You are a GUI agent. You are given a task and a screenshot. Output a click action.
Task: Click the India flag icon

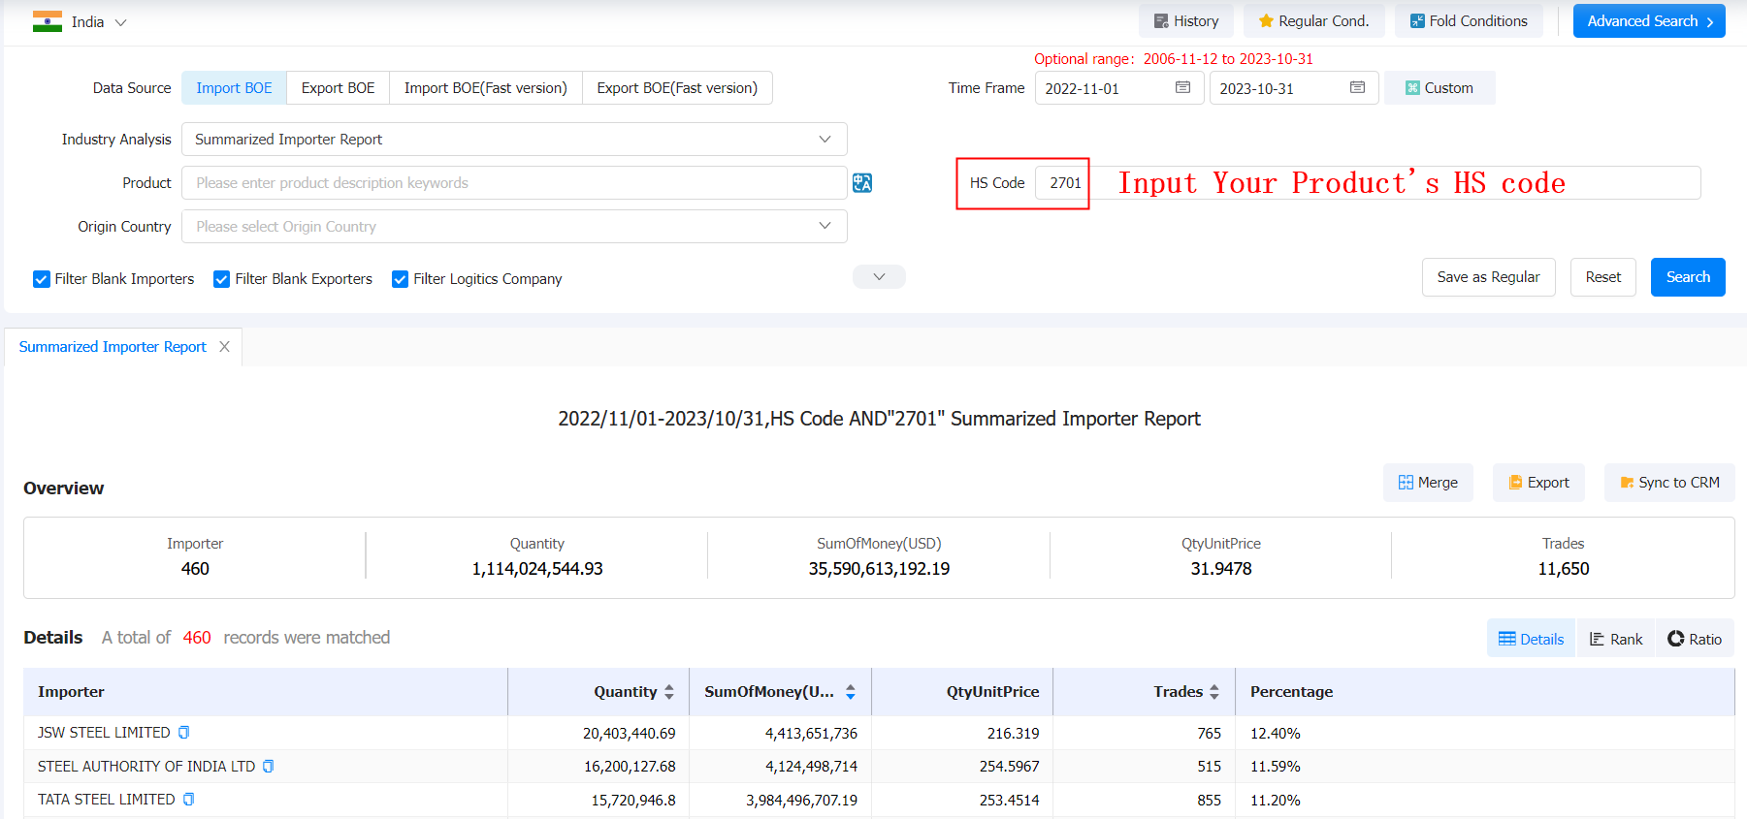[47, 21]
